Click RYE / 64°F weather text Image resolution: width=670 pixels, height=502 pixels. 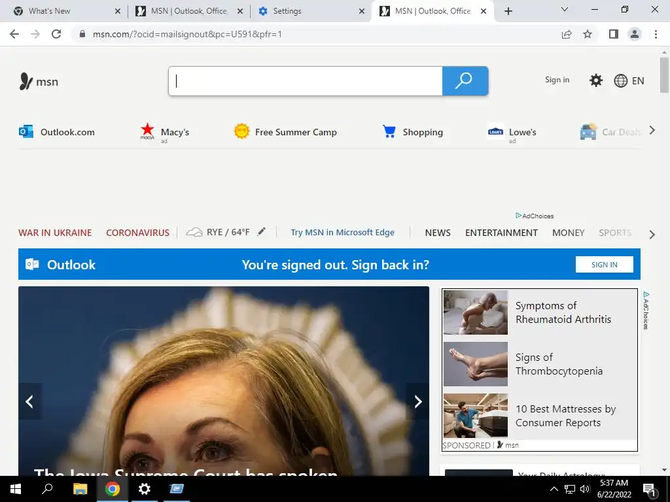pyautogui.click(x=228, y=232)
